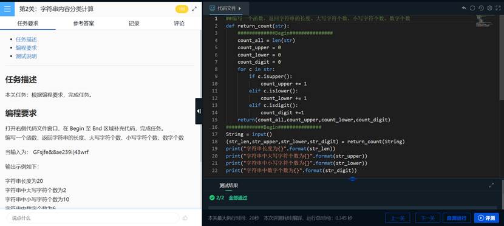Click the line elif c.islower():
The height and width of the screenshot is (226, 504).
click(273, 91)
